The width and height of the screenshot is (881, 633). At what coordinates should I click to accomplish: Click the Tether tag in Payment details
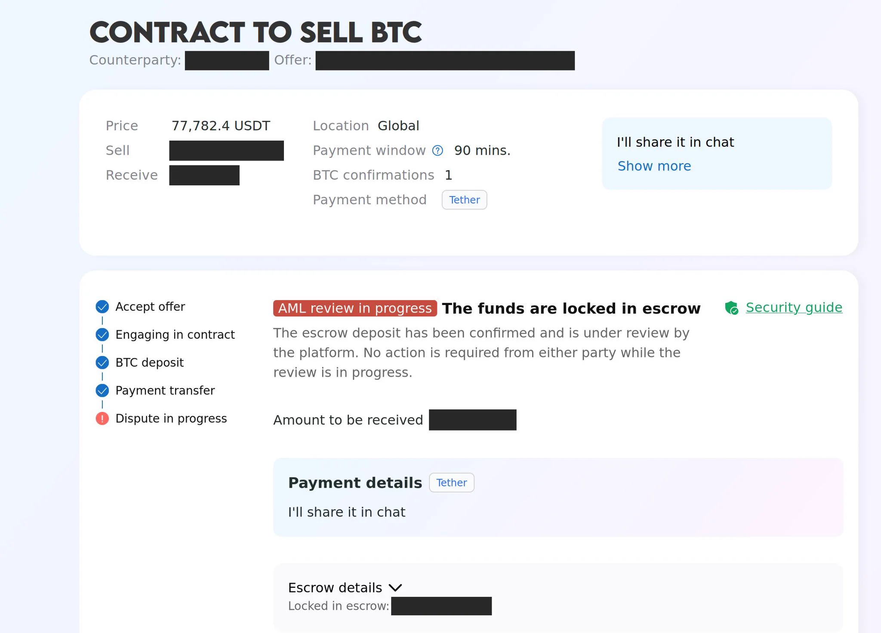coord(452,482)
